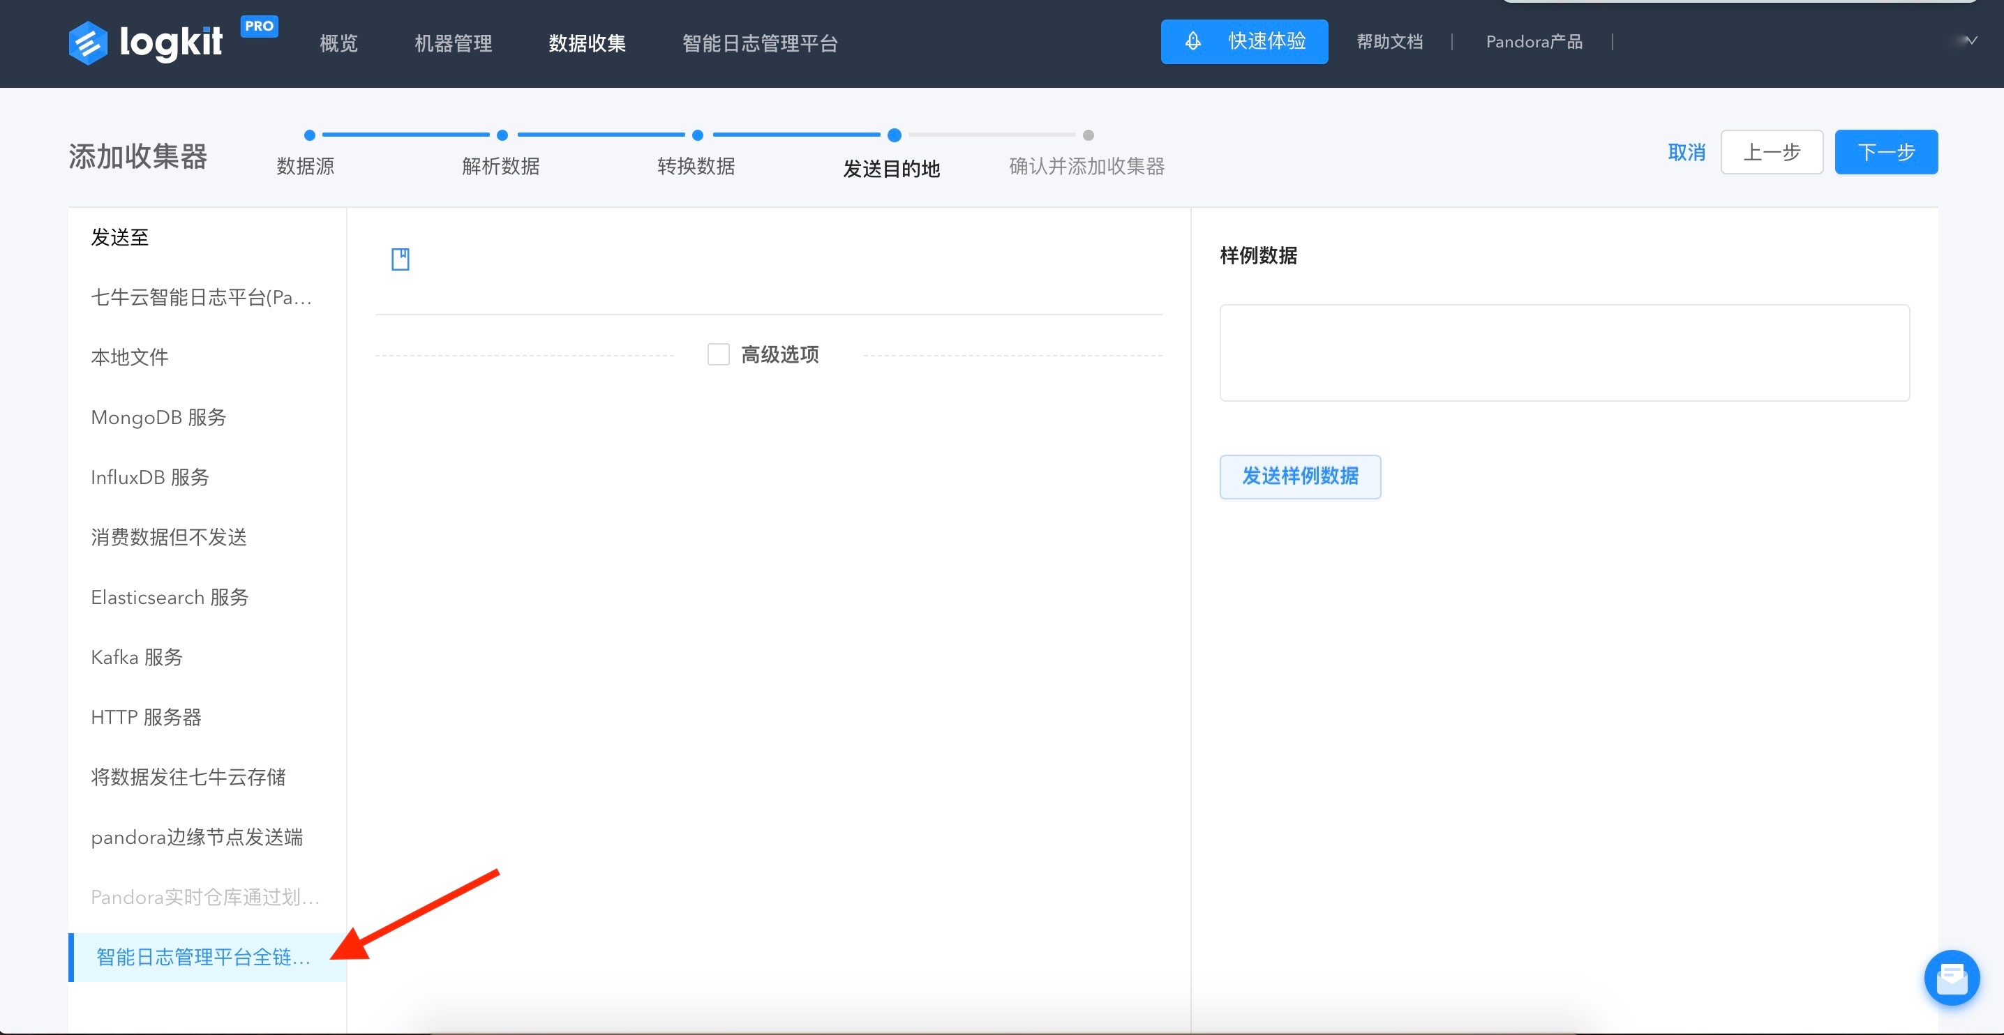Select HTTP 服务器 sender
Image resolution: width=2004 pixels, height=1035 pixels.
[207, 717]
